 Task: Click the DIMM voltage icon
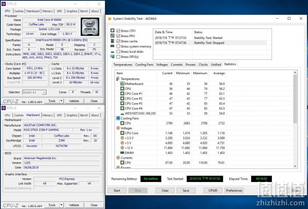coord(122,153)
